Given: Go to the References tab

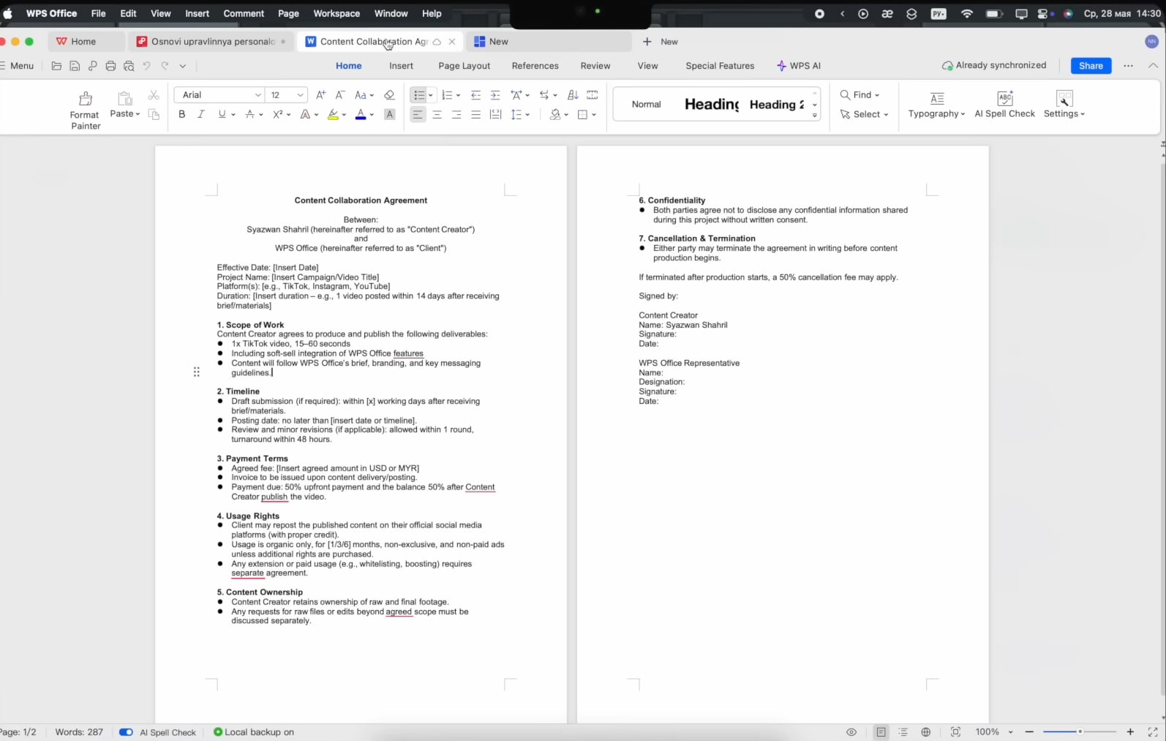Looking at the screenshot, I should pos(535,66).
